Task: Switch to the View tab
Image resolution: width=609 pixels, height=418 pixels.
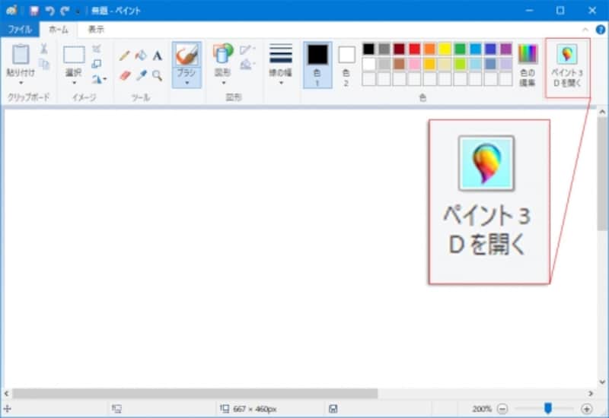Action: pos(96,30)
